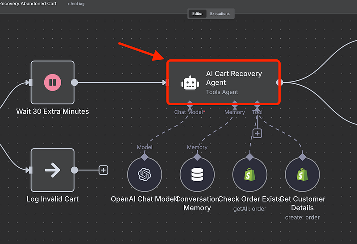Select the AI Cart Recovery Agent robot icon
357x244 pixels.
pos(189,83)
